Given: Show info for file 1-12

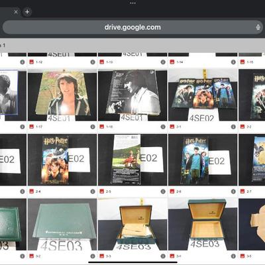Looking at the screenshot, I should (x=93, y=62).
